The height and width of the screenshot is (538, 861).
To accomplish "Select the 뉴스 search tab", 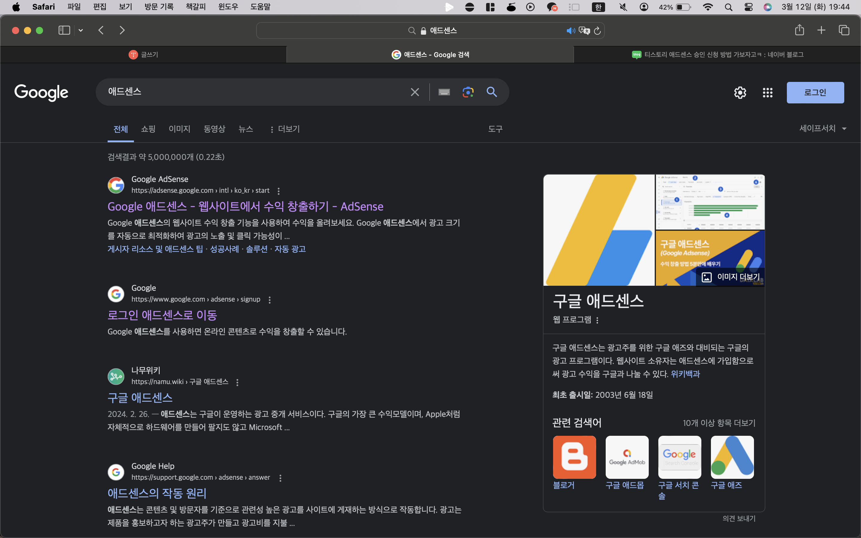I will [x=245, y=129].
